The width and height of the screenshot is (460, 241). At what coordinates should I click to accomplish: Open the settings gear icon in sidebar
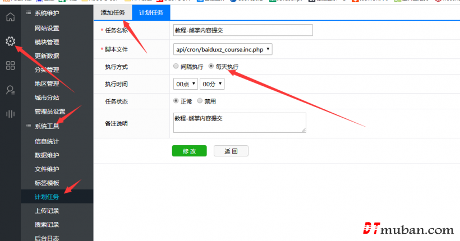(x=10, y=41)
